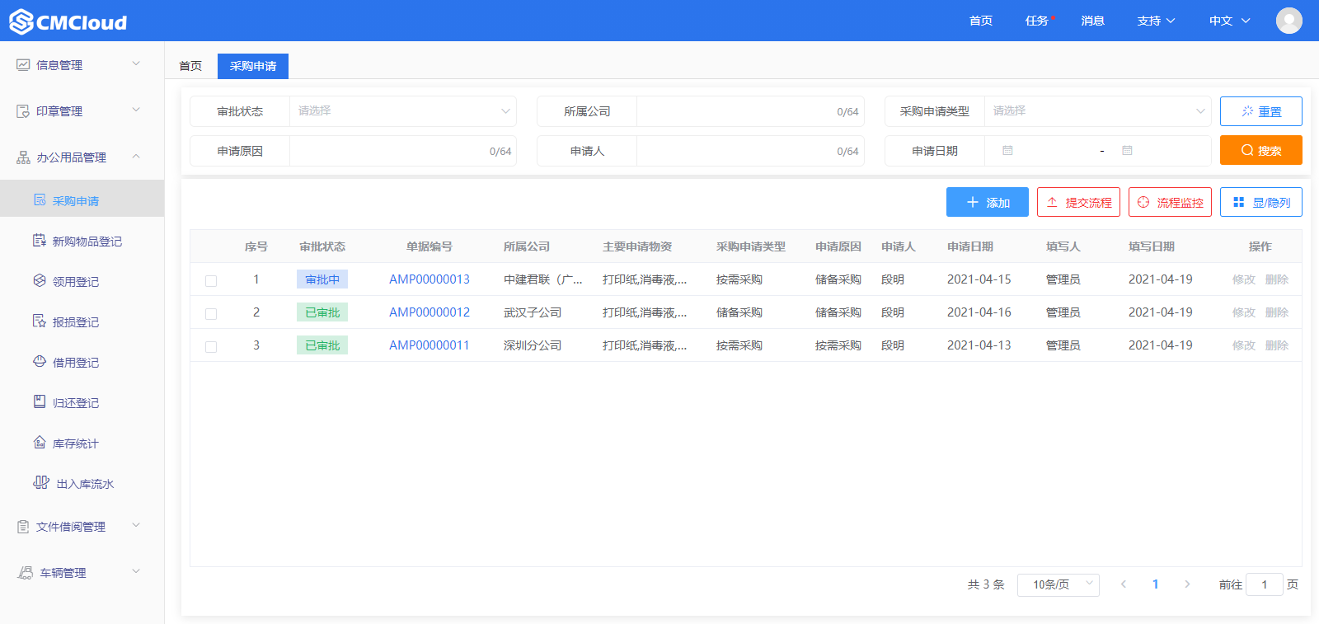The image size is (1319, 624).
Task: Click 修改 for row AMP00000011
Action: 1244,345
